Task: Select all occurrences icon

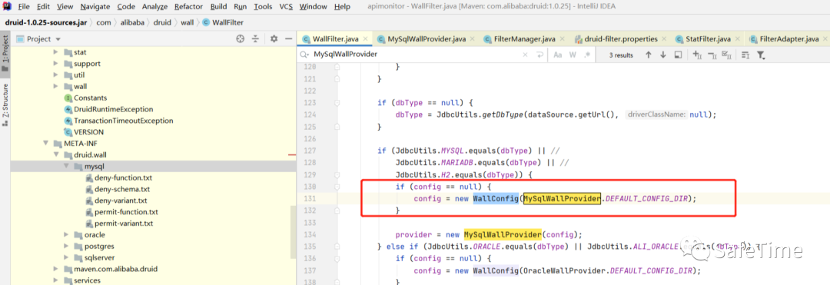Action: [x=727, y=55]
